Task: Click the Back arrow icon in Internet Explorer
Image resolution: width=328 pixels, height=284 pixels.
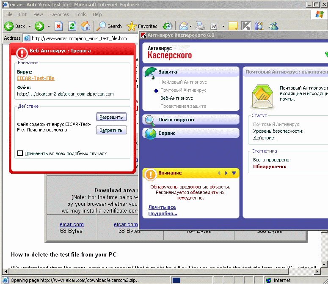Action: (9, 26)
